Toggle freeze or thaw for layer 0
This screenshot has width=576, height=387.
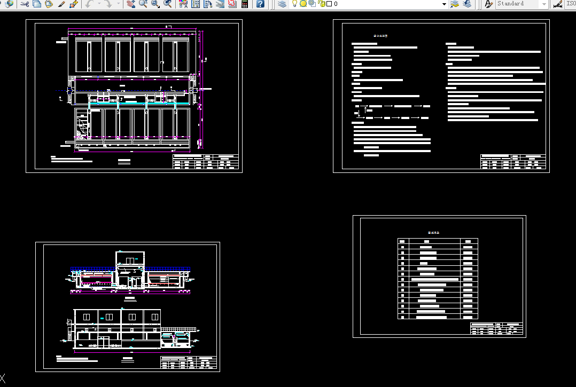tap(303, 4)
